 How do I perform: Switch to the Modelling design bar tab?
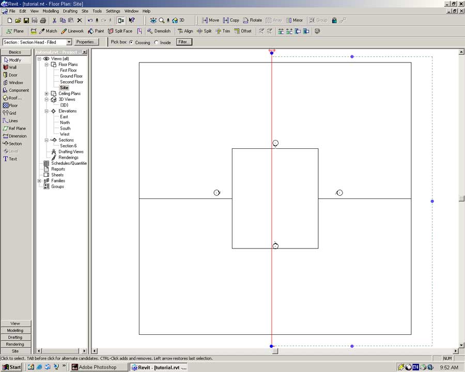click(16, 331)
